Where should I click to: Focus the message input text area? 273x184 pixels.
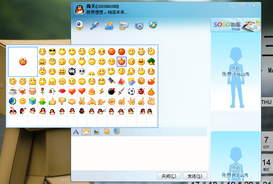(139, 153)
